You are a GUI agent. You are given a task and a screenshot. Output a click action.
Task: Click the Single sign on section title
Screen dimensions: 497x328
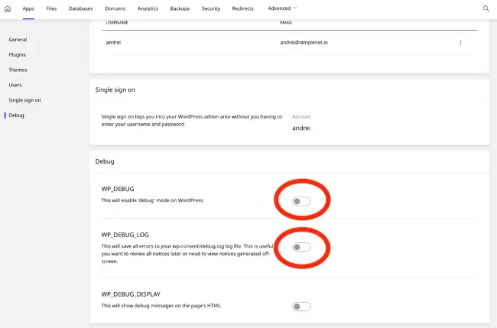(x=115, y=89)
